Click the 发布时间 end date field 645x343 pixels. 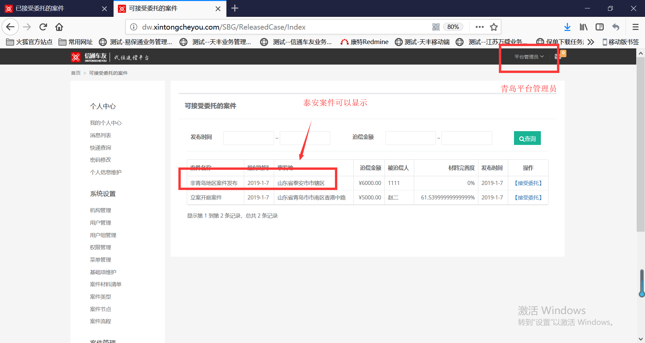tap(305, 138)
